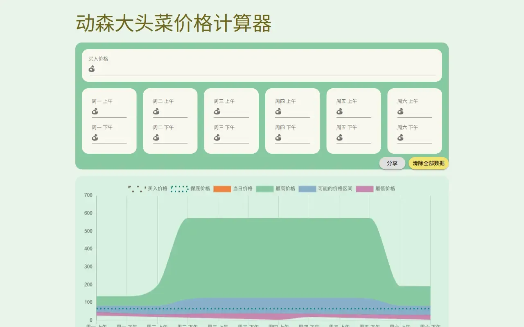Screen dimensions: 524x327
Task: Click the 清除全部数据 button
Action: pyautogui.click(x=429, y=163)
